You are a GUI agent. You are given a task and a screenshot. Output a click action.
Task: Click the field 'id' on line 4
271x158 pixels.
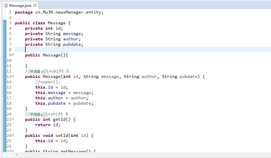(x=58, y=28)
